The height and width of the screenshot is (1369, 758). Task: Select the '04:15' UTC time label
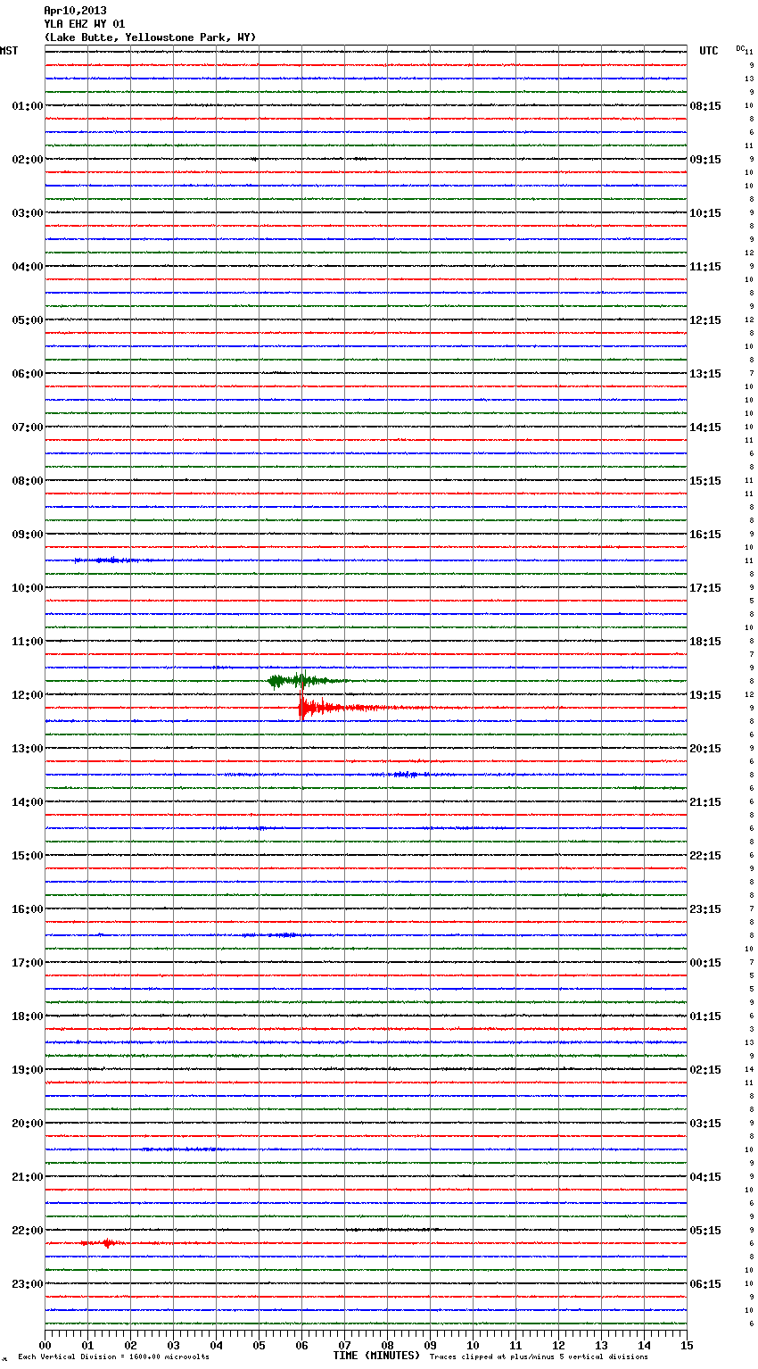[x=705, y=1177]
